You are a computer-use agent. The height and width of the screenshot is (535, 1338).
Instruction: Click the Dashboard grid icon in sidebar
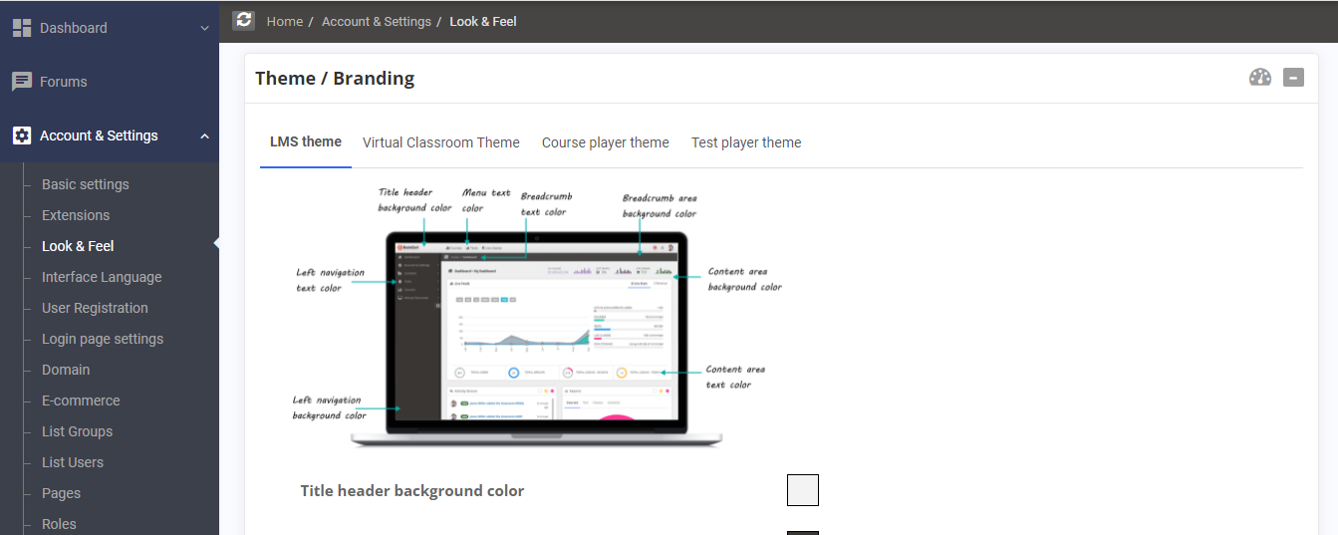(x=22, y=28)
